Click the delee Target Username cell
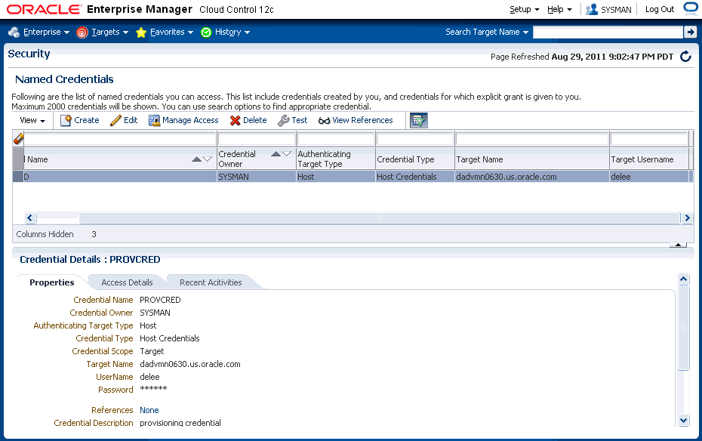Viewport: 702px width, 441px height. click(x=649, y=177)
